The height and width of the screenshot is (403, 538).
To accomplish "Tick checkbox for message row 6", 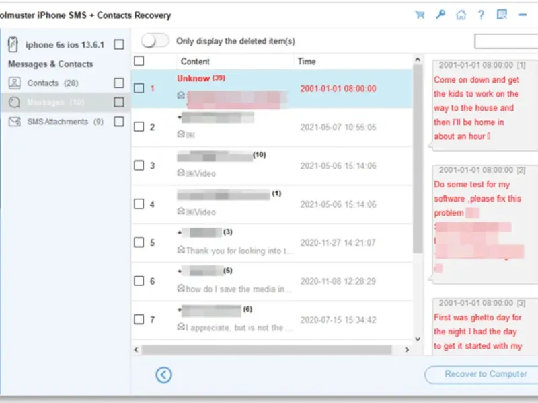I will pyautogui.click(x=139, y=281).
